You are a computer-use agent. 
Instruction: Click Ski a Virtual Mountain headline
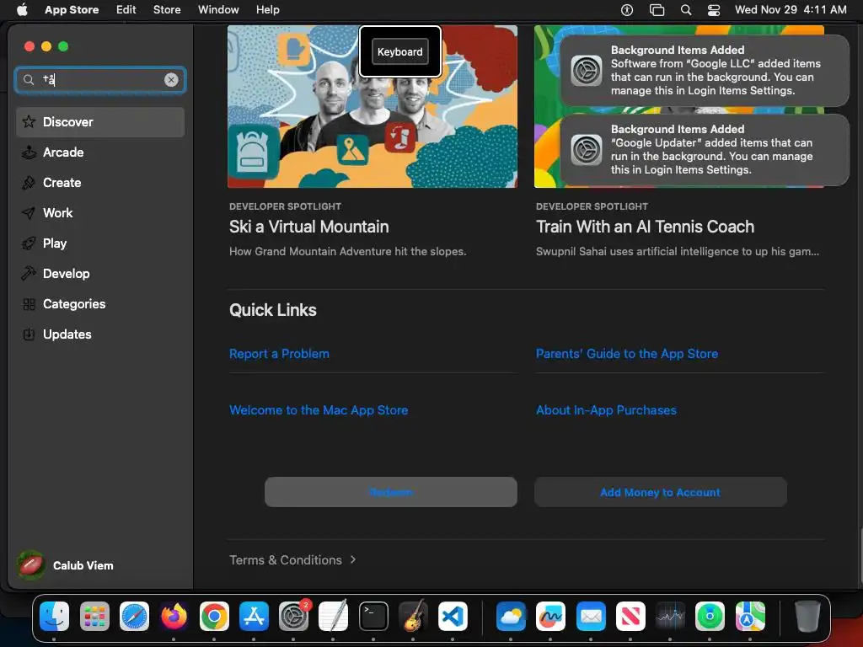tap(308, 227)
